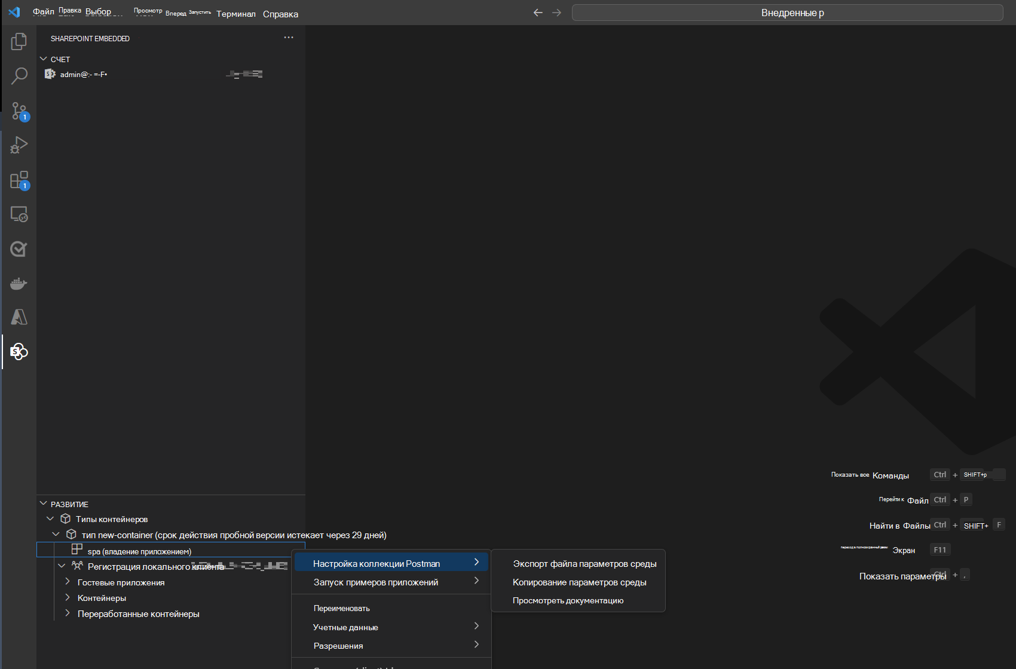Open Учетные данные submenu
This screenshot has width=1016, height=669.
click(391, 627)
